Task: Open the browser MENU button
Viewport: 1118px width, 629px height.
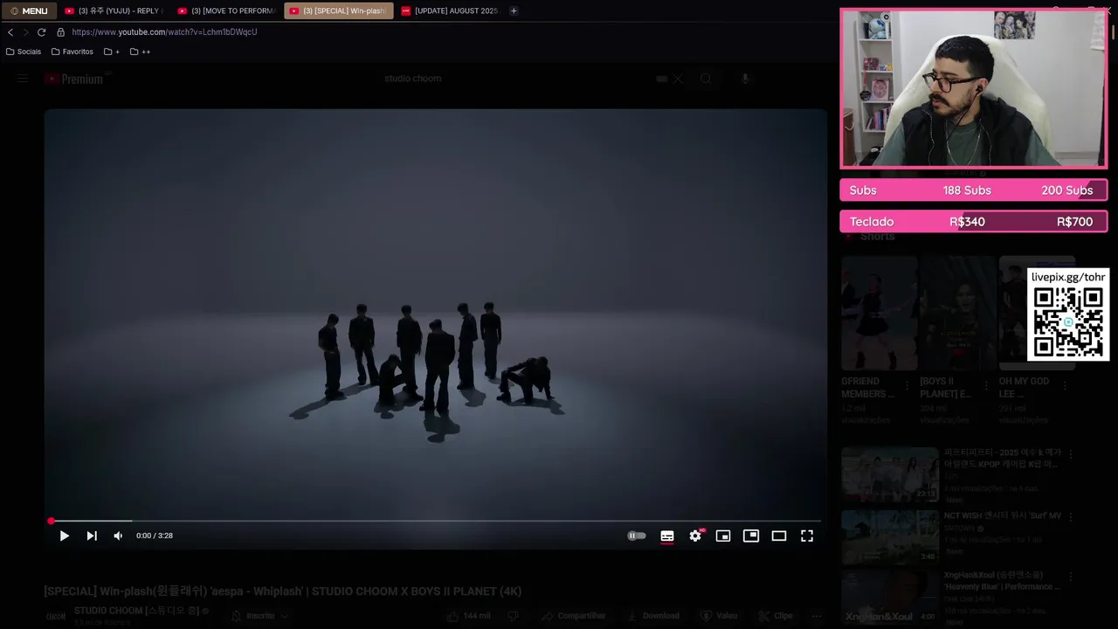Action: tap(29, 10)
